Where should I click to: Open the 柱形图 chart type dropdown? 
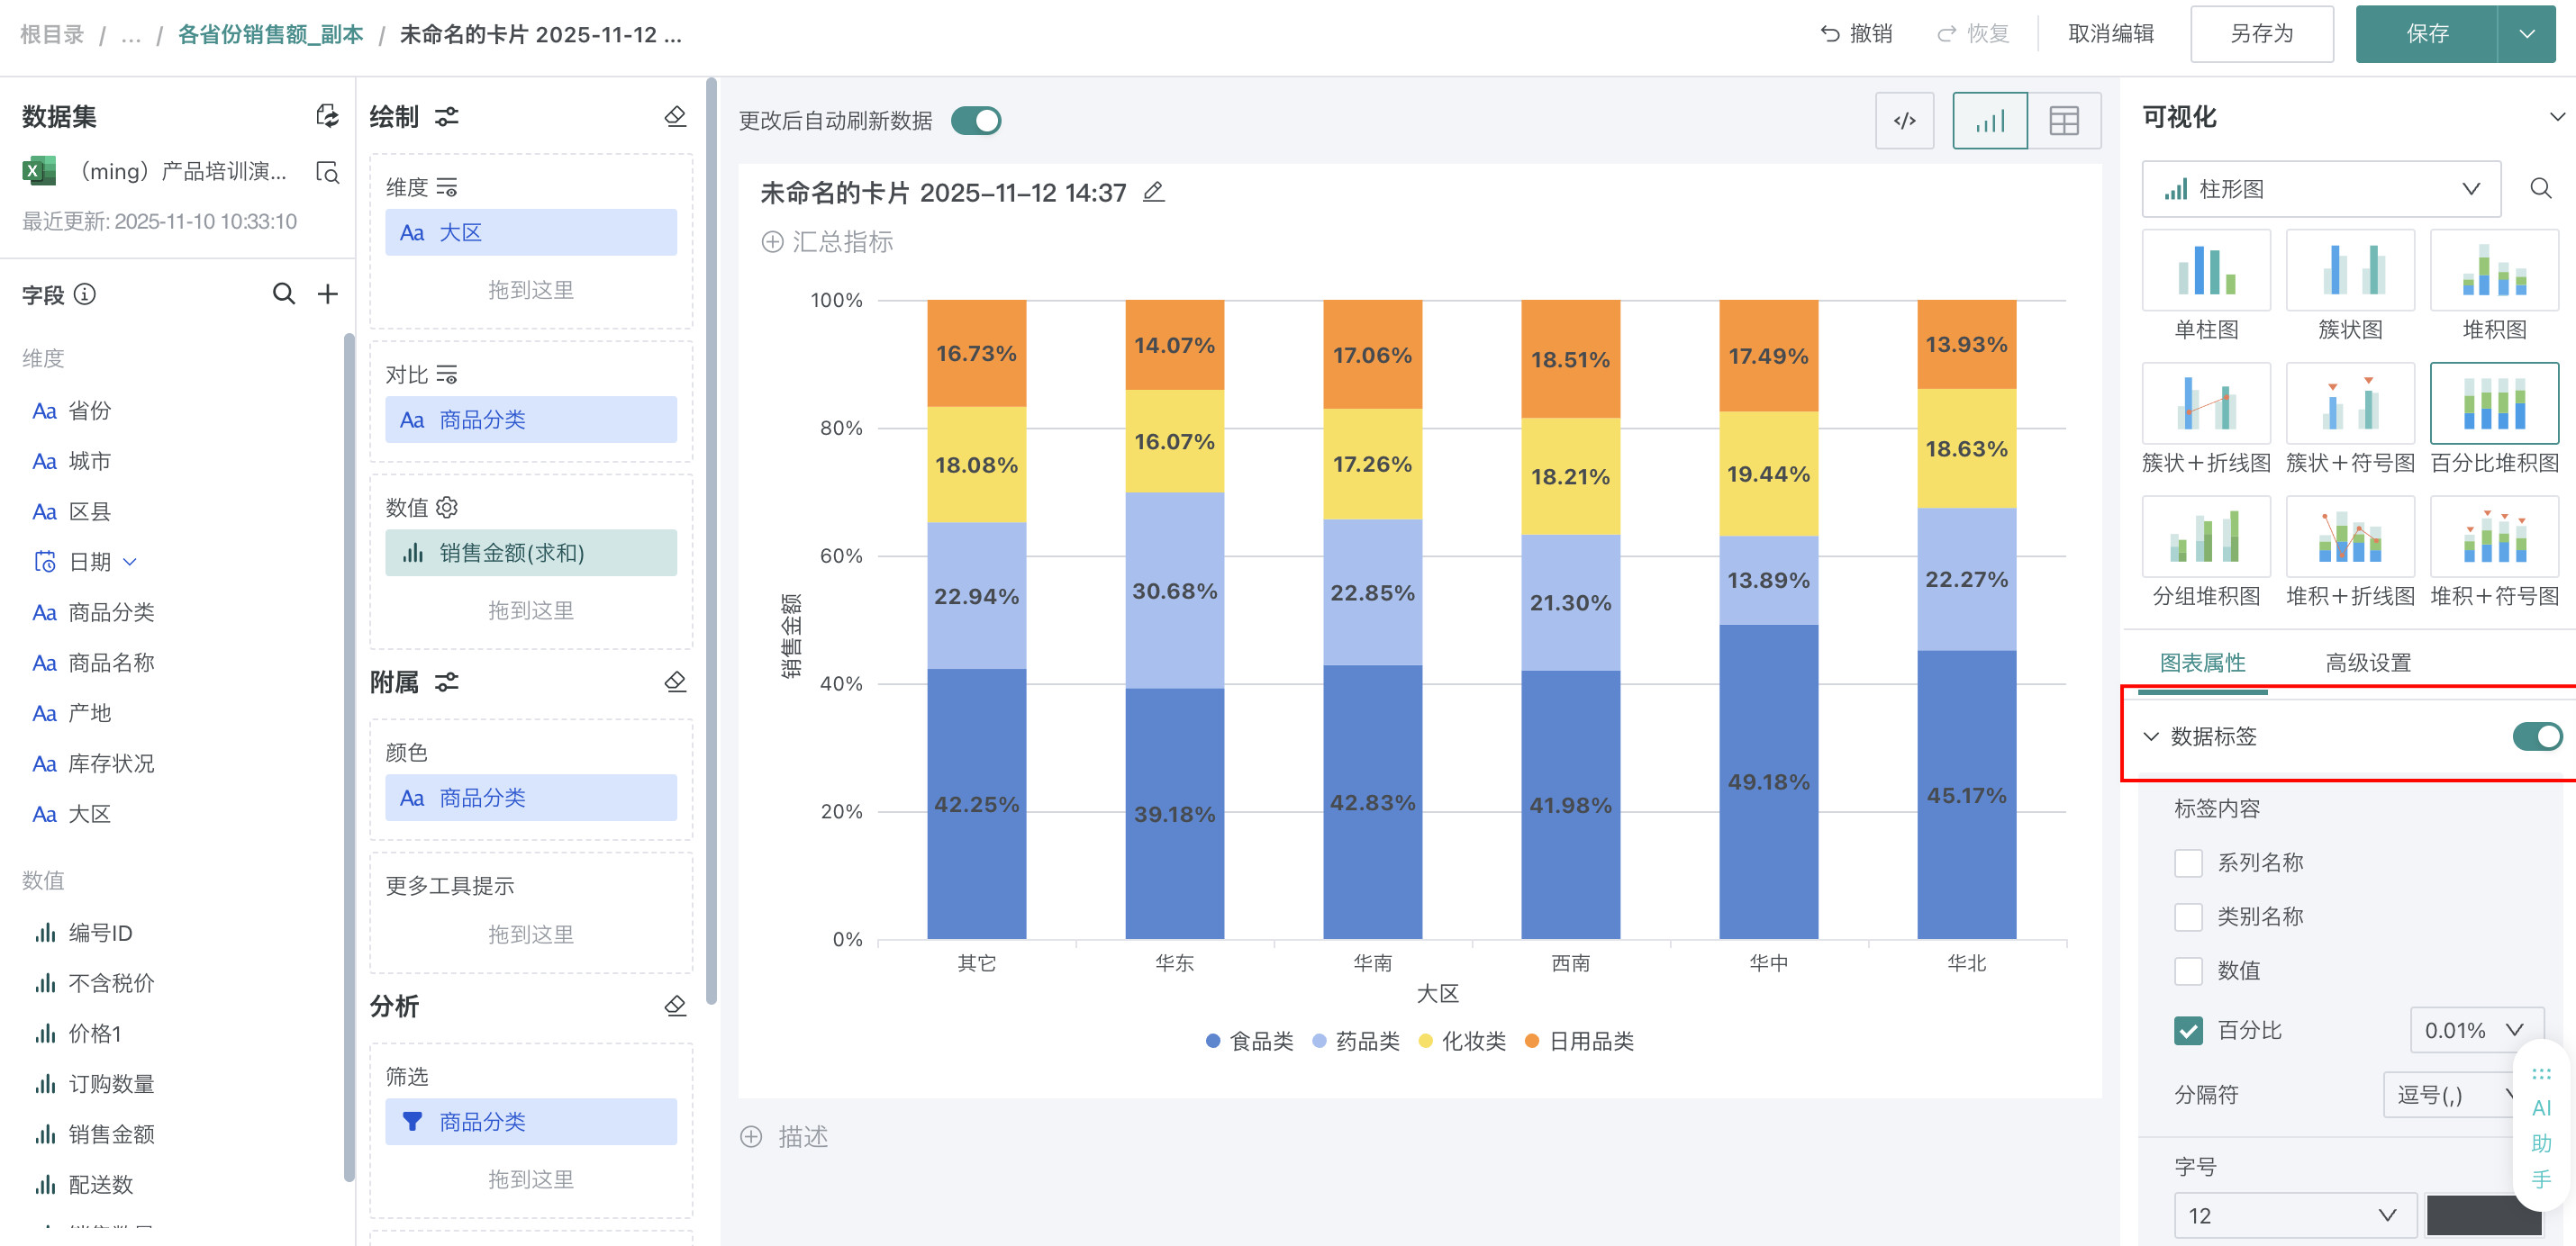click(x=2320, y=189)
